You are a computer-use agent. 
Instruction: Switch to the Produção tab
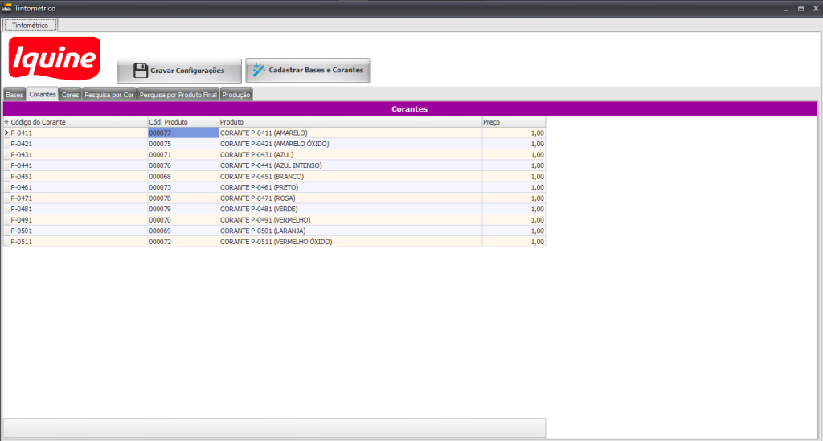tap(236, 95)
